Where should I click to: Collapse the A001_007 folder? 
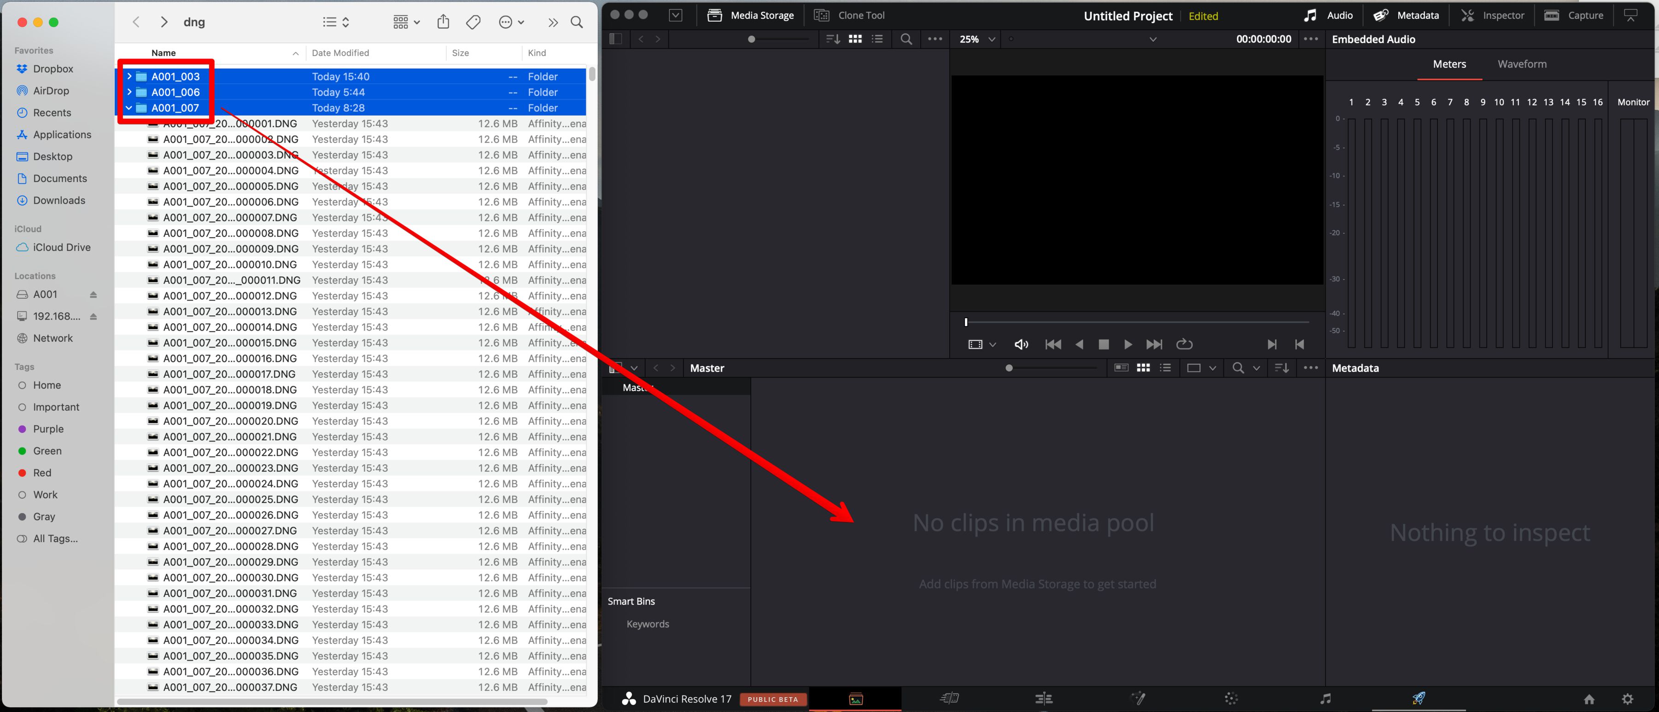click(x=129, y=107)
